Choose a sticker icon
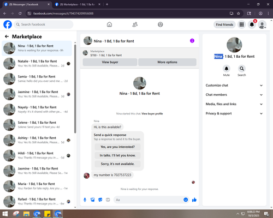273x218 pixels. point(100,200)
